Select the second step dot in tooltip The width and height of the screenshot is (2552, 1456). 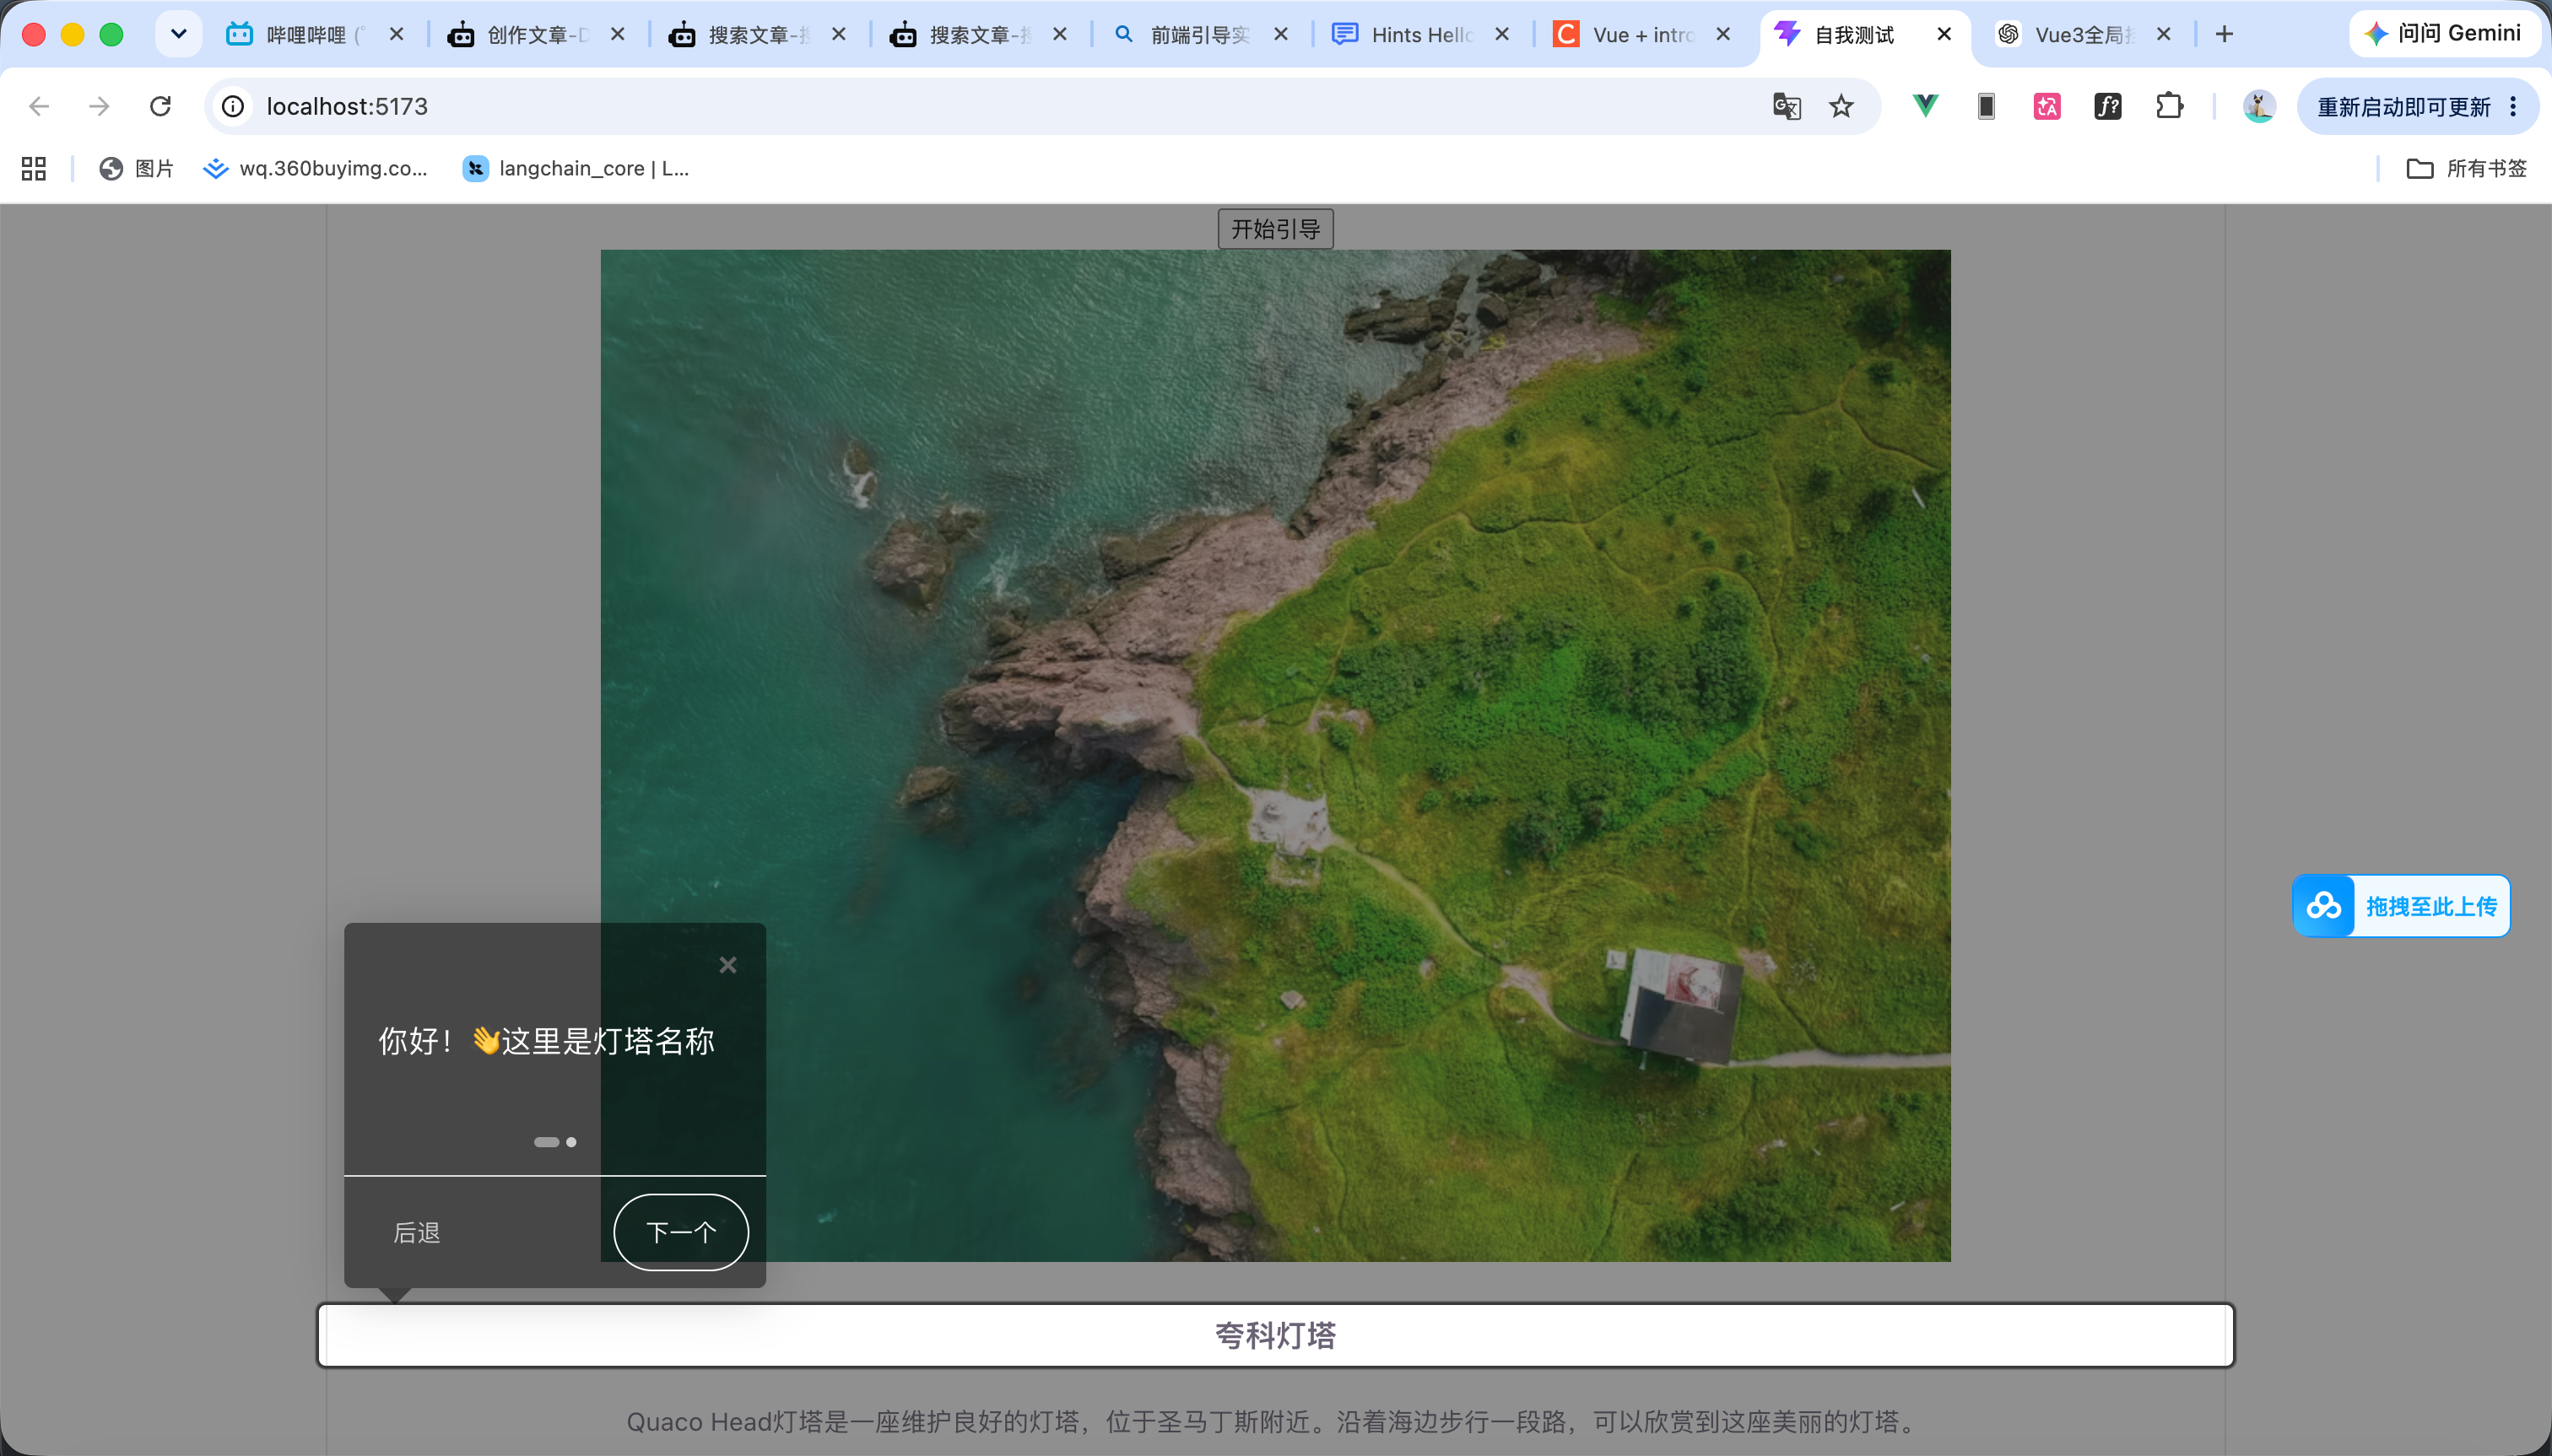click(x=571, y=1142)
